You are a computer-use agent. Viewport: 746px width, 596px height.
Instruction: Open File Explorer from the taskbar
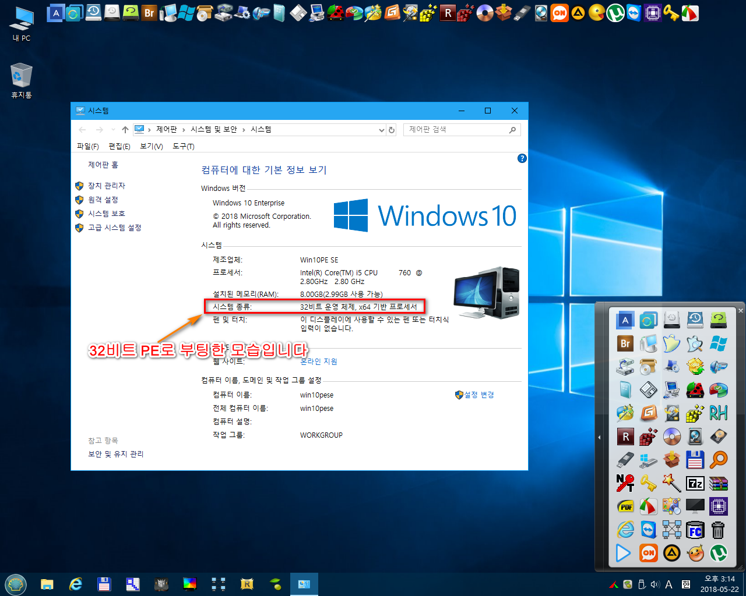[x=47, y=584]
